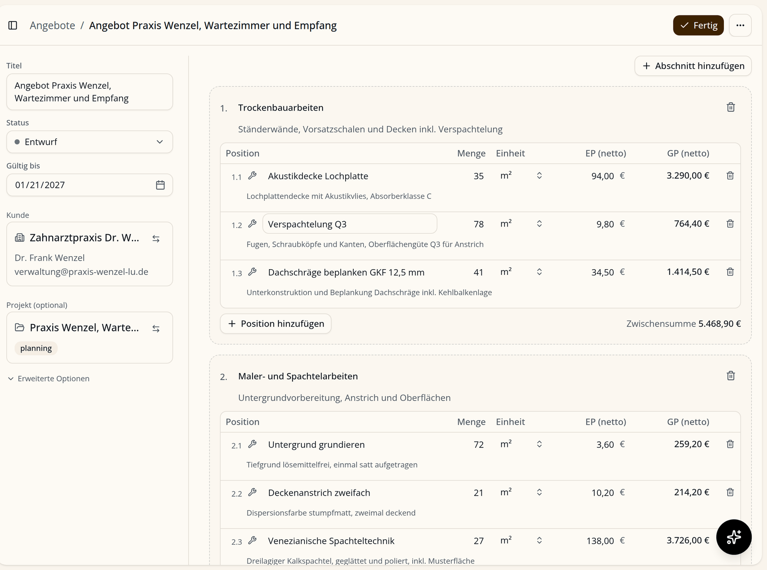Open unit selector for Dachschräge beplanken
The image size is (767, 570).
(x=521, y=272)
